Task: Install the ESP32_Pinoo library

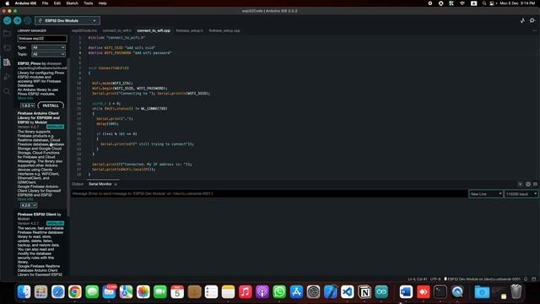Action: tap(51, 106)
